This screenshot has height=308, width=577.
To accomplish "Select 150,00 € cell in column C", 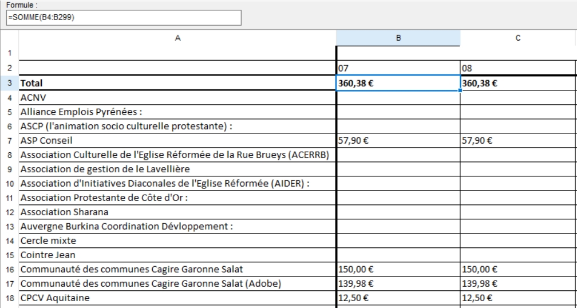I will [x=517, y=268].
